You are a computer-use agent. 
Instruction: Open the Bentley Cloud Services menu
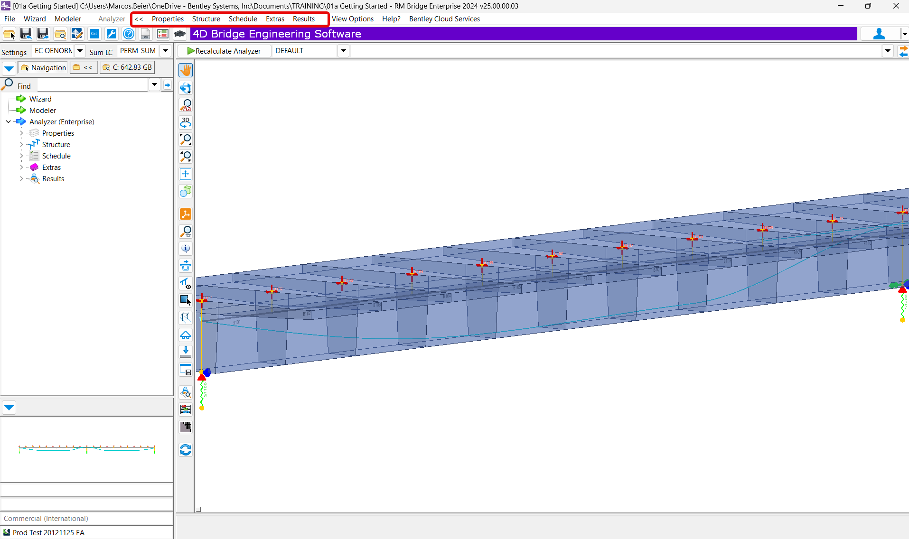[x=444, y=19]
